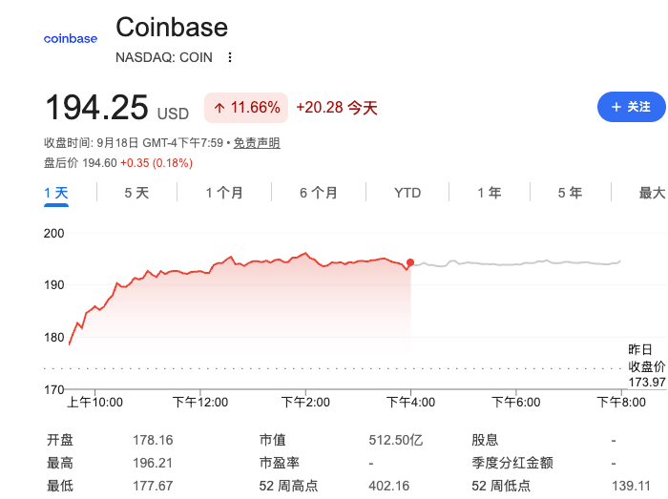The width and height of the screenshot is (668, 499).
Task: Click the Coinbase company name heading
Action: 172,28
